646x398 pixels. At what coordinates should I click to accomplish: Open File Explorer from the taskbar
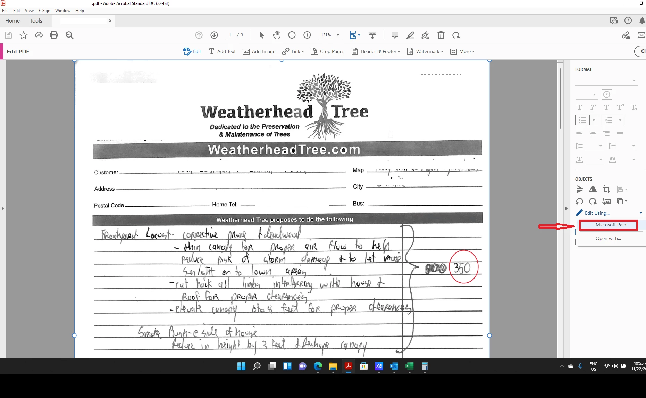click(x=333, y=366)
